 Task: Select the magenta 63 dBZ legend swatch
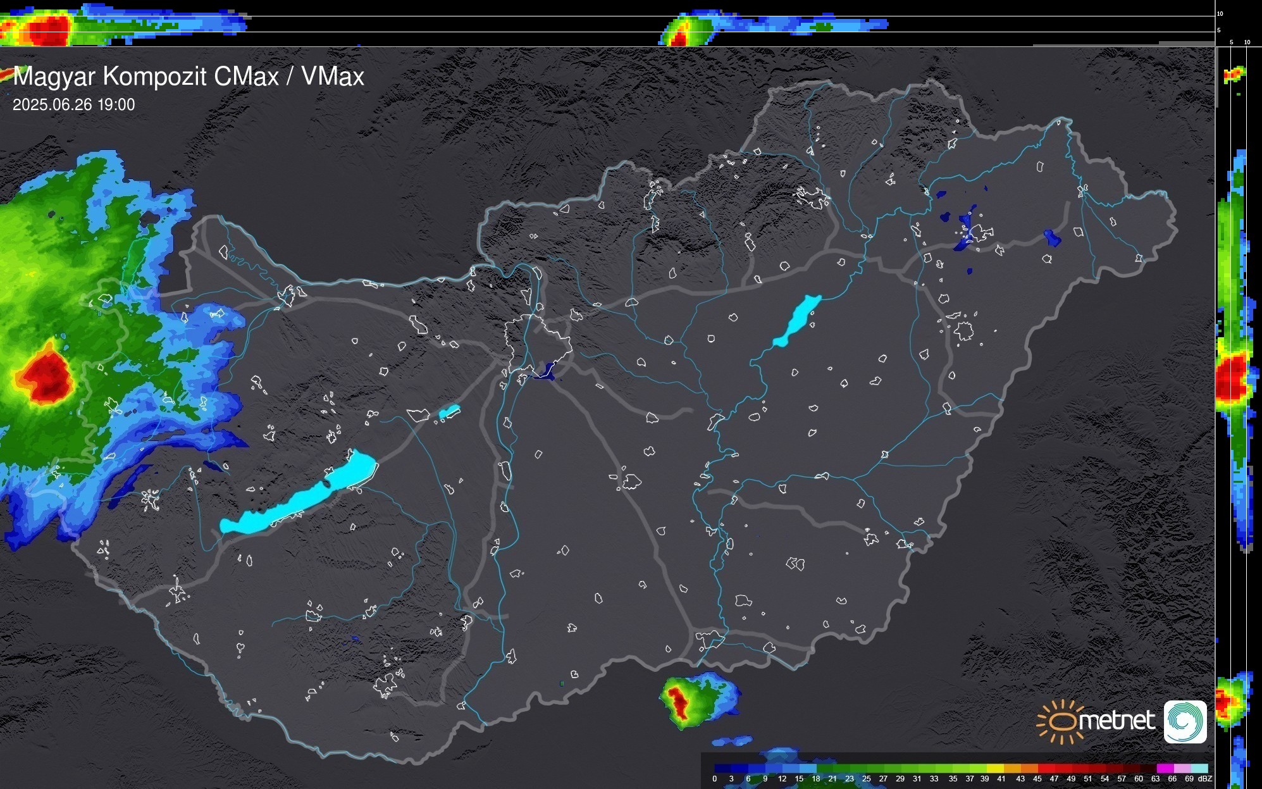click(x=1165, y=768)
